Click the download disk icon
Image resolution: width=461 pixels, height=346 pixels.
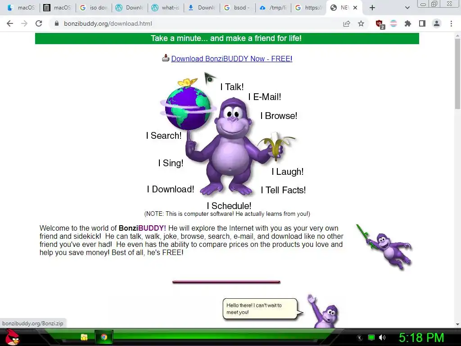[166, 58]
